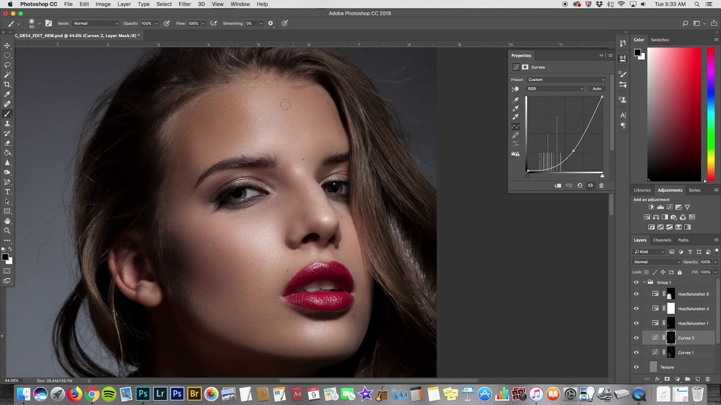Viewport: 721px width, 405px height.
Task: Open the Select menu
Action: point(164,4)
